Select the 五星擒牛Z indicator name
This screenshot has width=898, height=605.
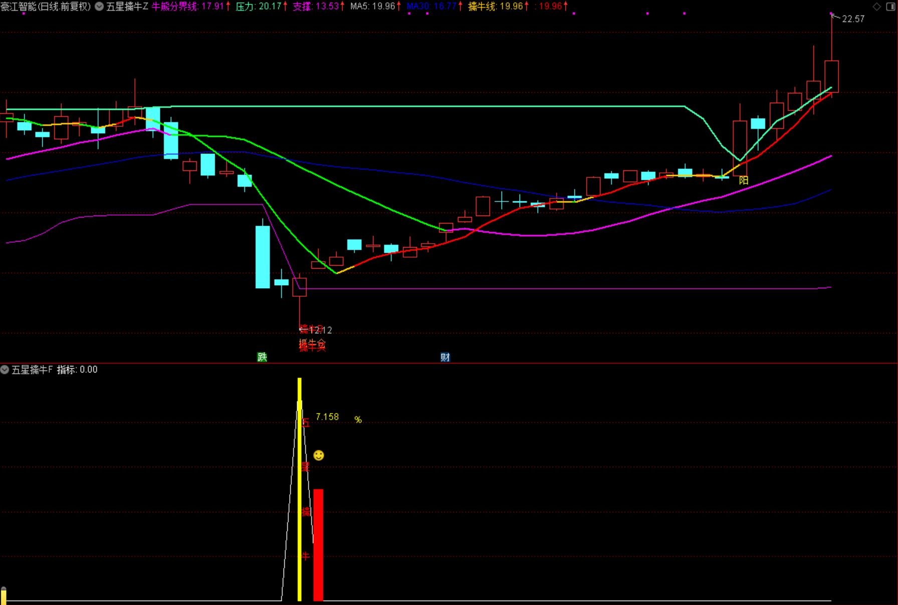(x=127, y=7)
